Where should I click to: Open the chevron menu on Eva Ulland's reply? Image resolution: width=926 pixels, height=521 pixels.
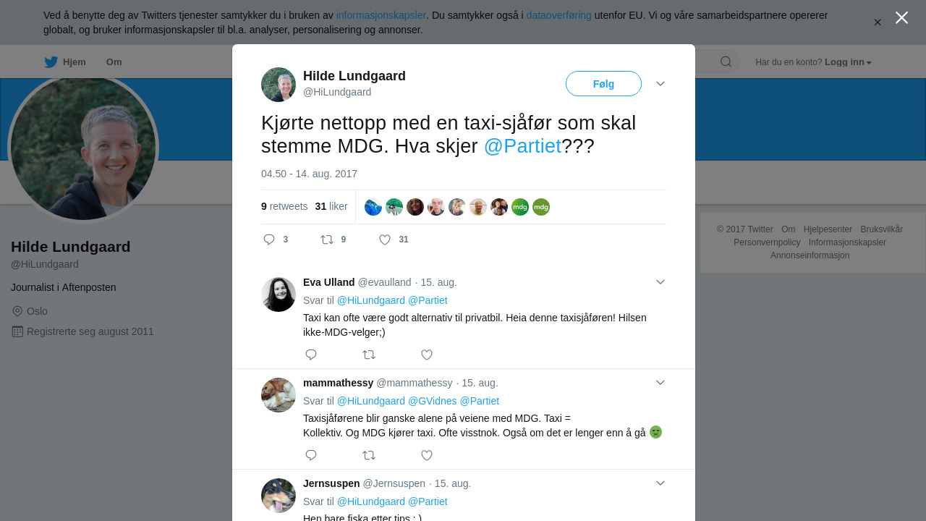[660, 282]
